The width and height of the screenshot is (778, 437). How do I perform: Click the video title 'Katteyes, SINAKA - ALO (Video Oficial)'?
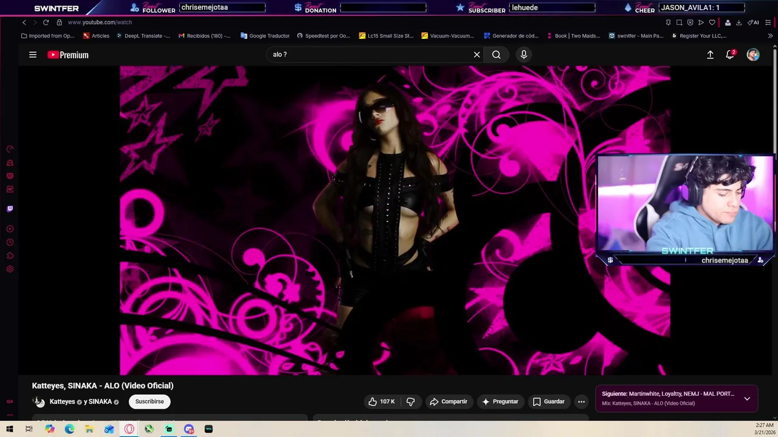click(x=103, y=385)
